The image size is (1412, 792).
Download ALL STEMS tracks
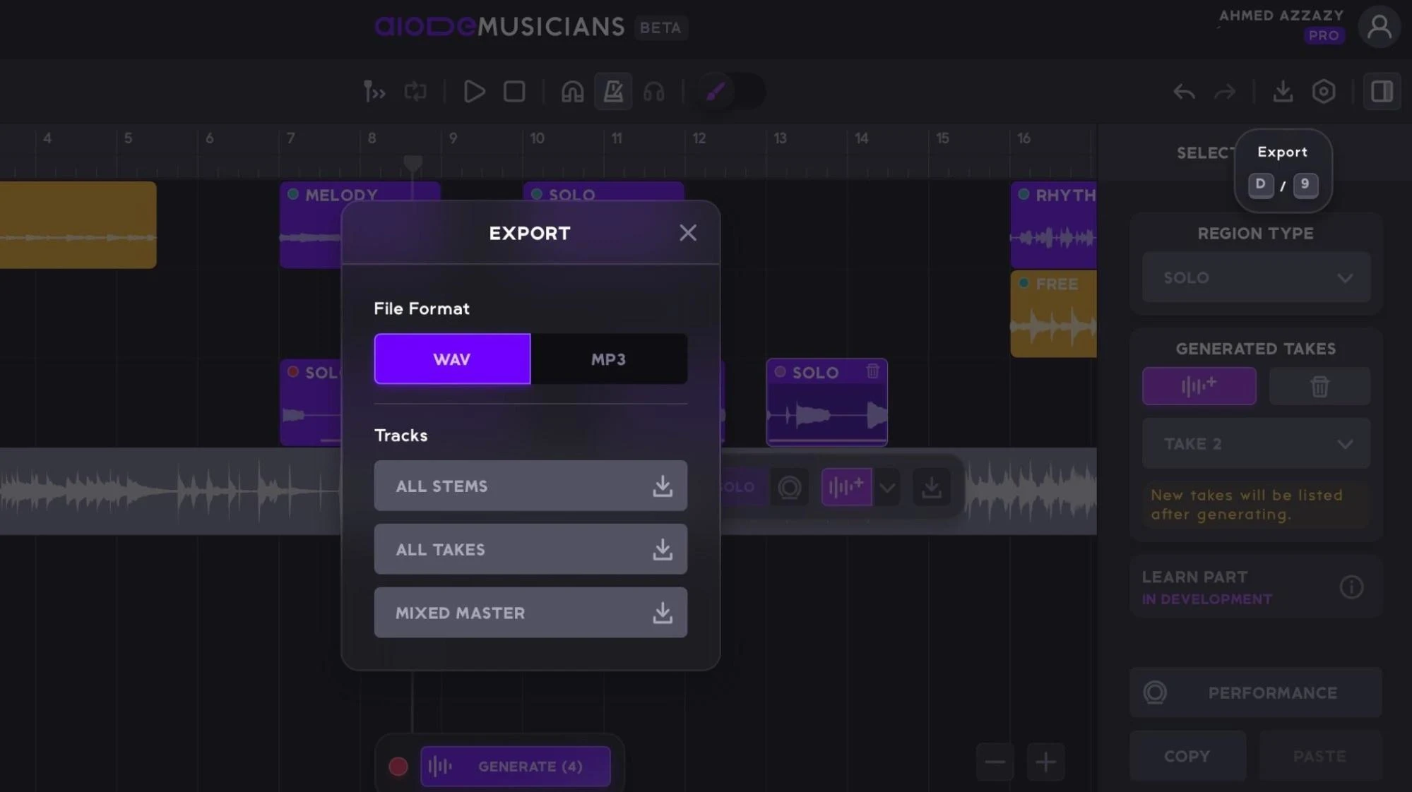click(x=530, y=486)
